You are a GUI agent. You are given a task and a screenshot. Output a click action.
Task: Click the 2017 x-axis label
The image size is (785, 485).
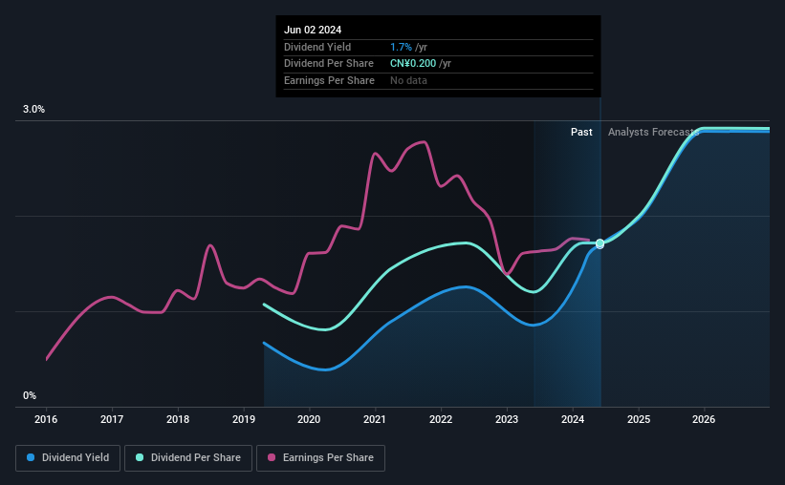pyautogui.click(x=112, y=419)
